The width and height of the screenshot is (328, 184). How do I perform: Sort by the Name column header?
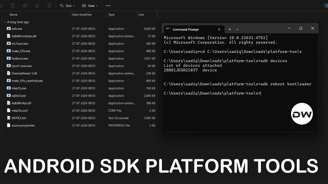pos(14,15)
